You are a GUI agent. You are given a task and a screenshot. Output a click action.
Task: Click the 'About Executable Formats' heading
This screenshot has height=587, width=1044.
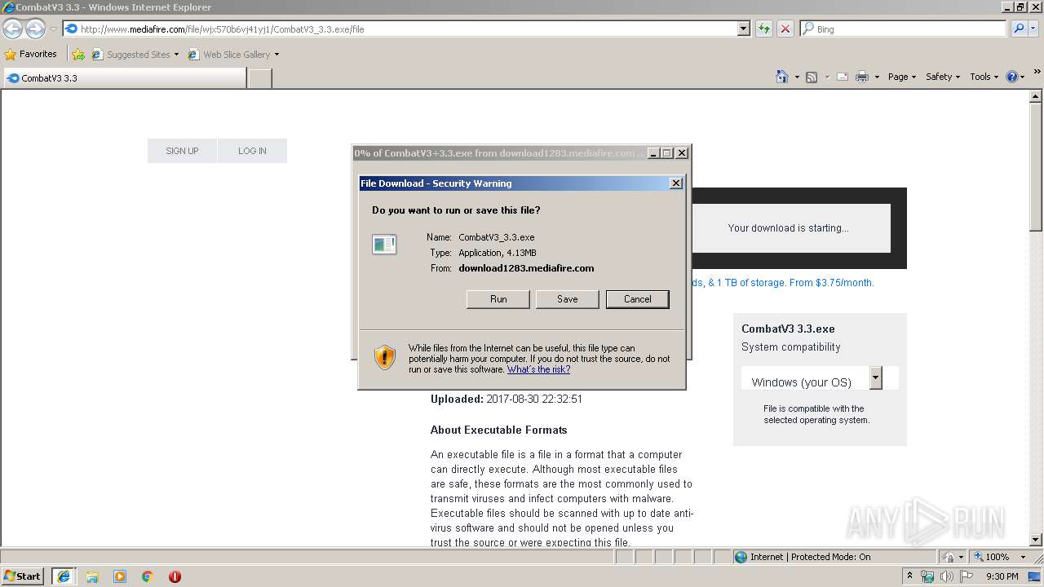(x=498, y=430)
